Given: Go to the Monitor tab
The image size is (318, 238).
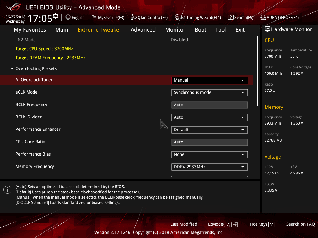Looking at the screenshot, I should (x=175, y=30).
